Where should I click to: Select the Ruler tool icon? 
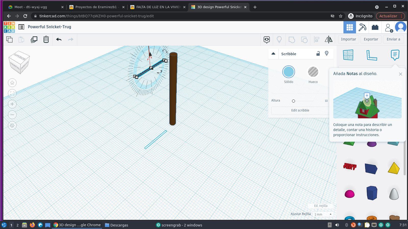372,55
